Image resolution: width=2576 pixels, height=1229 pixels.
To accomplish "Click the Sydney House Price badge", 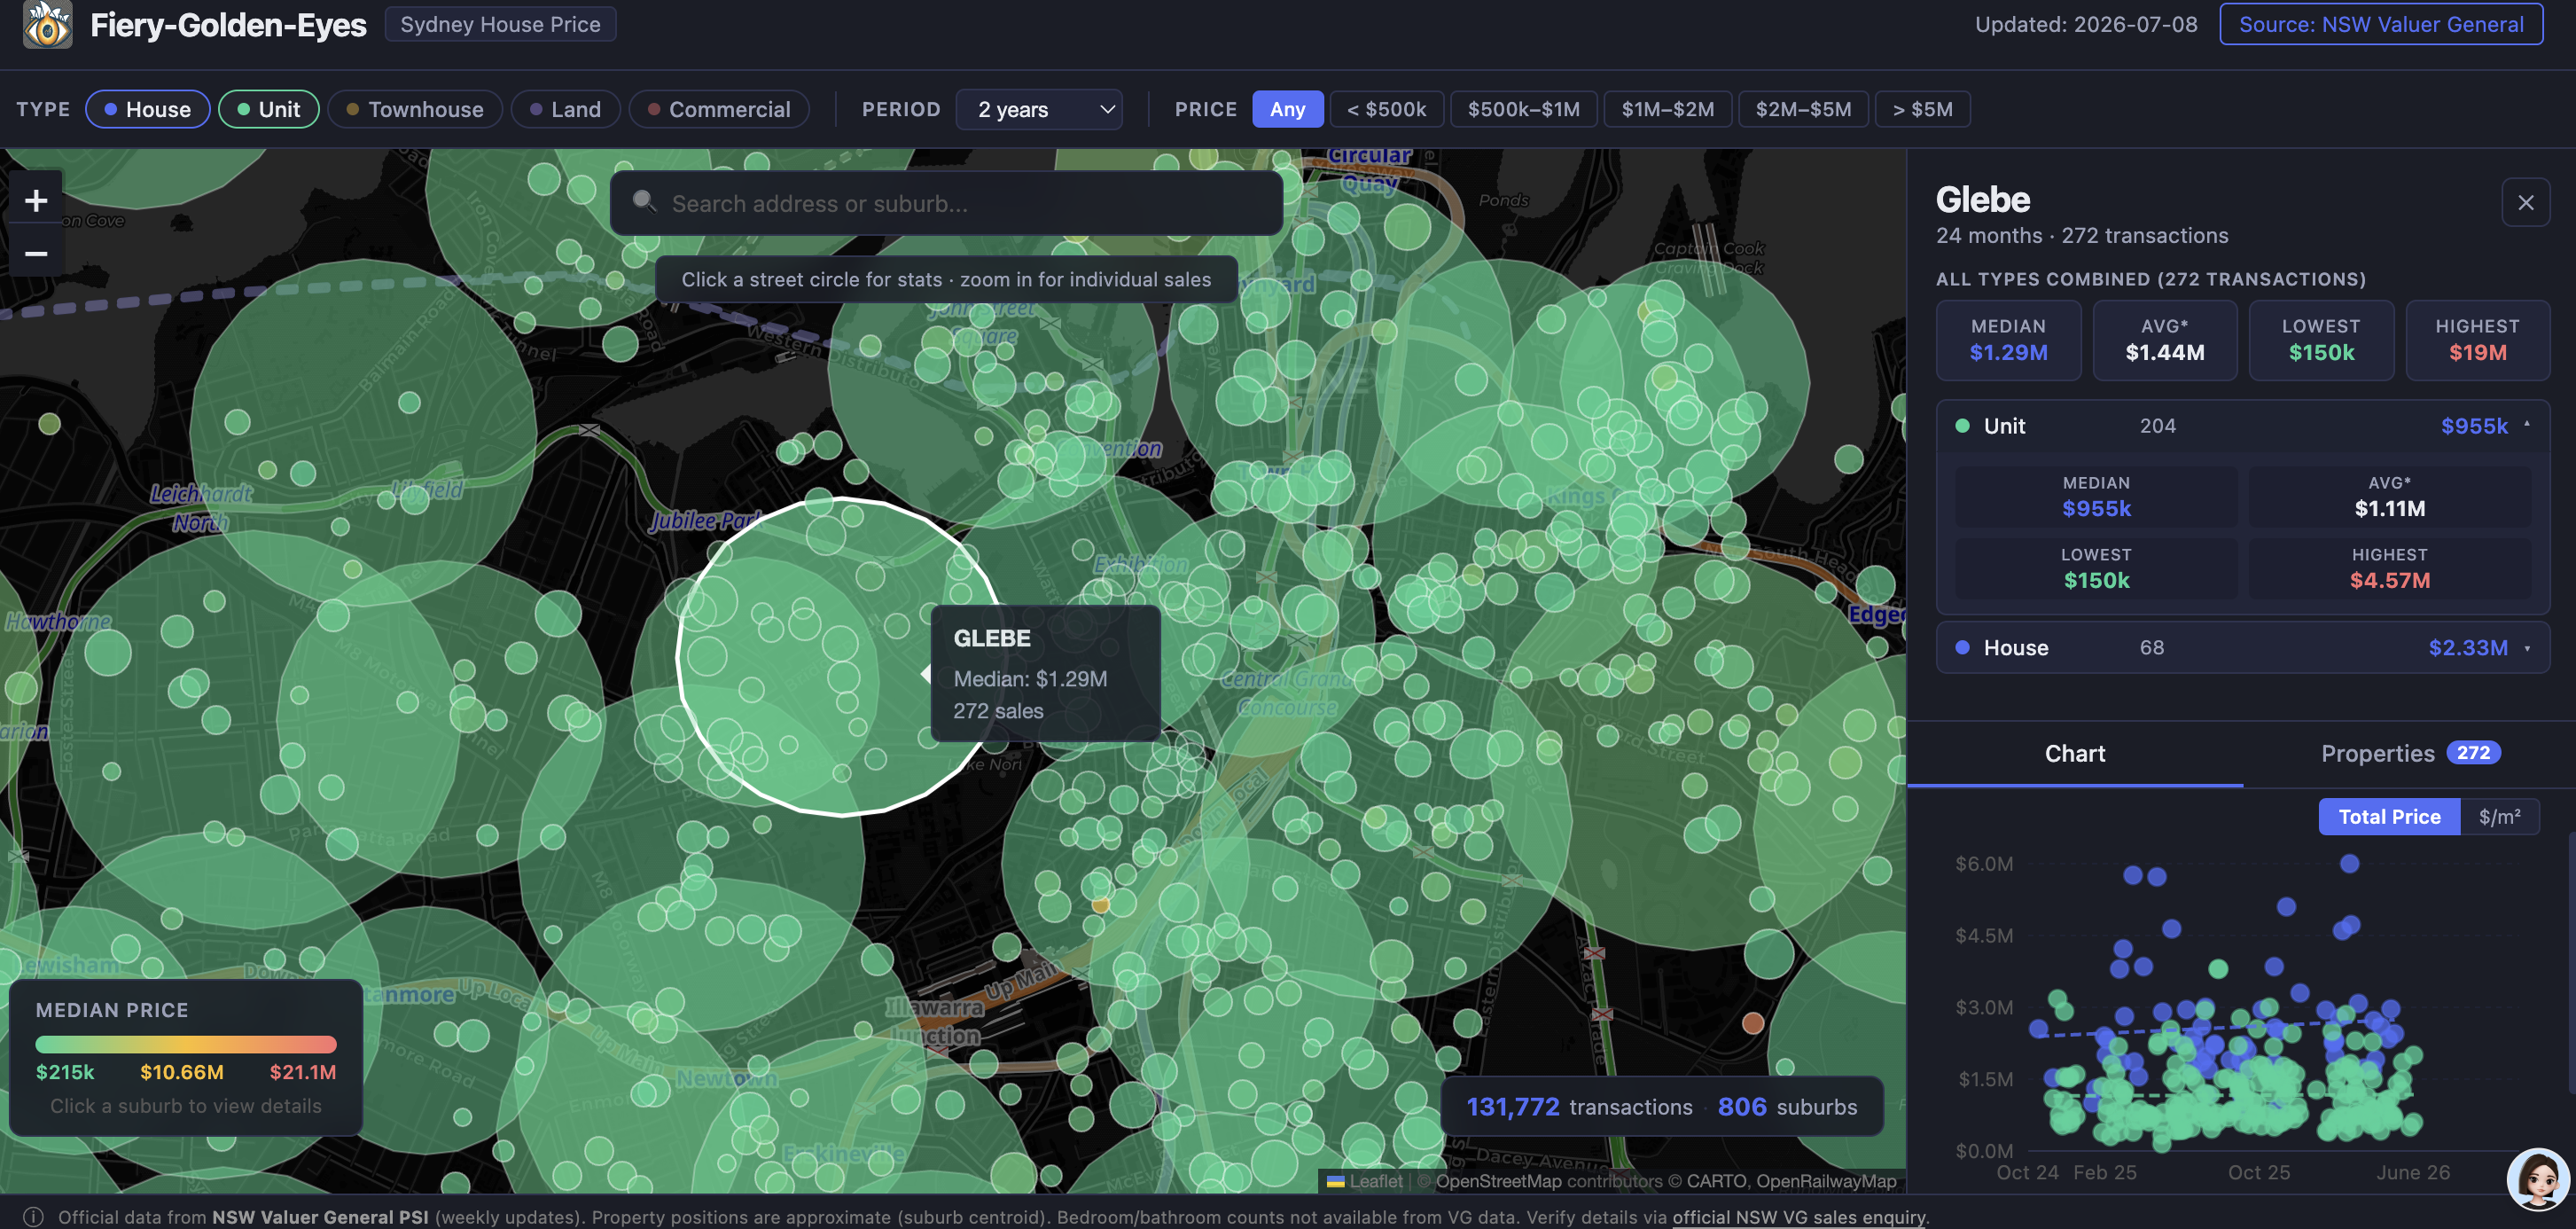I will (x=500, y=24).
